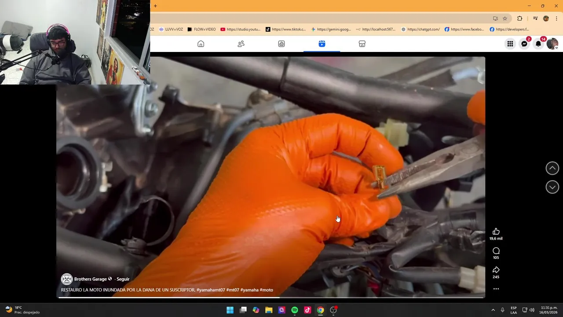Open the Facebook dashboard chart tab
The height and width of the screenshot is (317, 563).
point(281,44)
